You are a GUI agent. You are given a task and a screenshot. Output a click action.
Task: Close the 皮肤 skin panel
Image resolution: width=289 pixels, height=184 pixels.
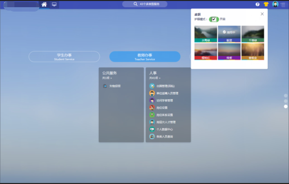tap(262, 14)
